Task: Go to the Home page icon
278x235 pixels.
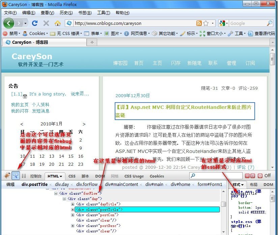Action: (58, 23)
